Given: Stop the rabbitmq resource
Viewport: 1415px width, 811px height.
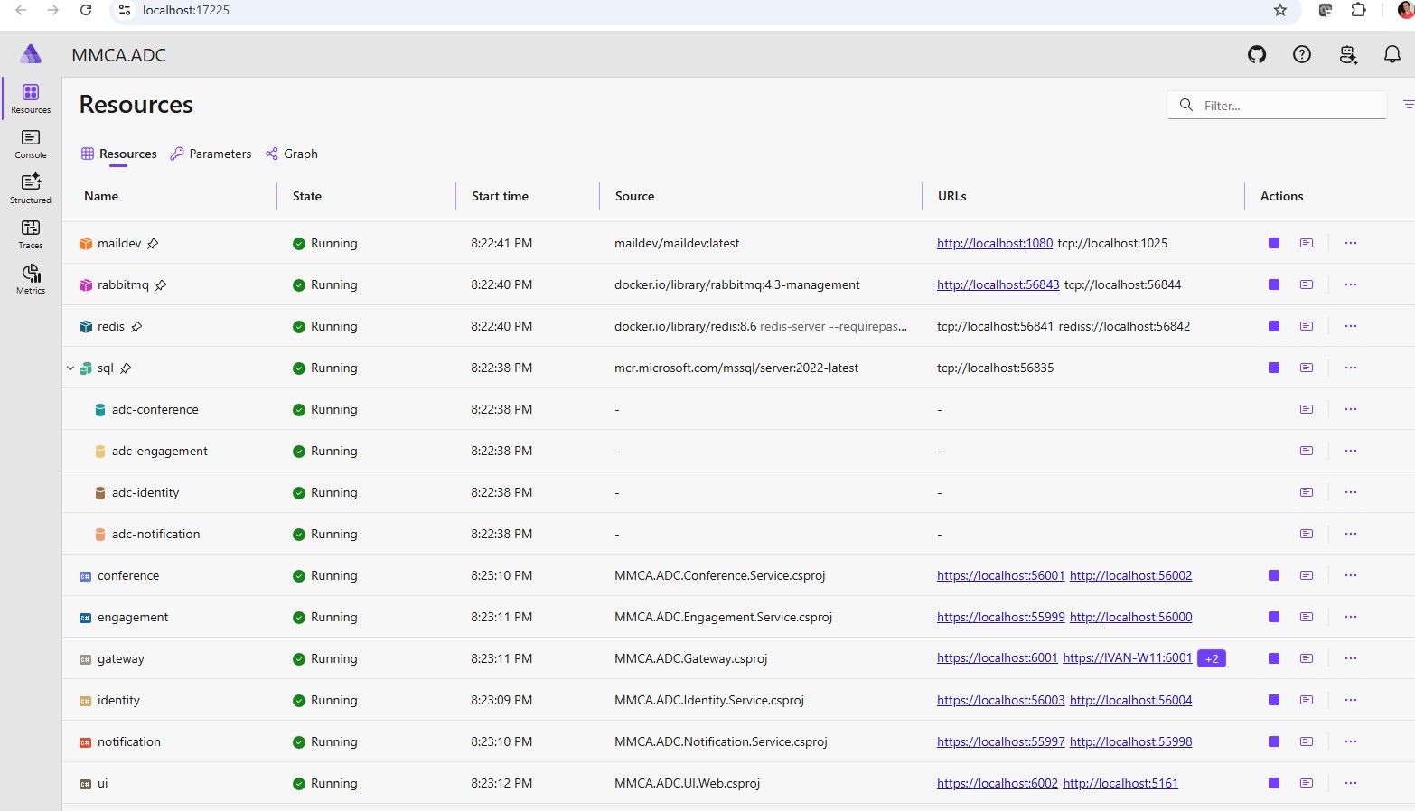Looking at the screenshot, I should [x=1274, y=284].
